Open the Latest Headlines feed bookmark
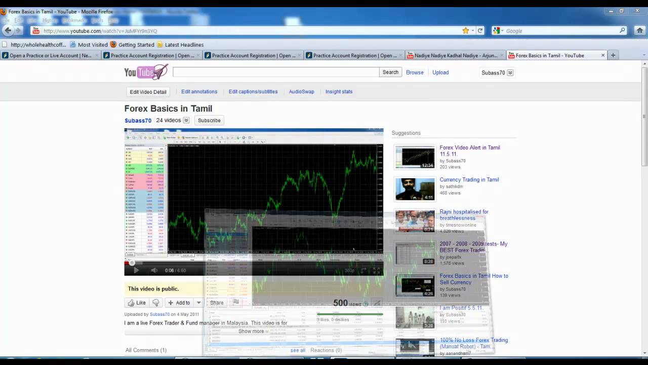This screenshot has width=648, height=365. [x=180, y=45]
